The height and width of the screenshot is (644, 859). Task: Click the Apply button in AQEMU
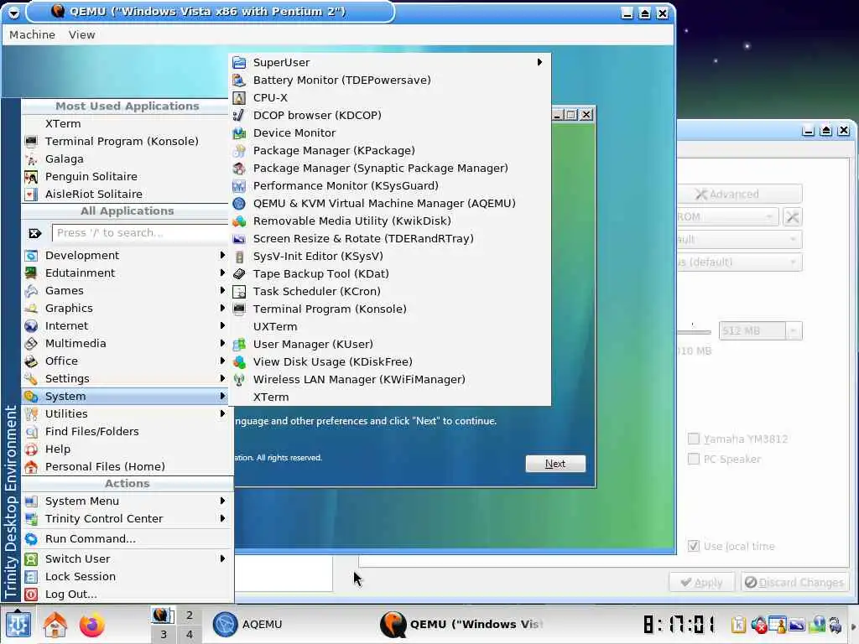(x=702, y=582)
